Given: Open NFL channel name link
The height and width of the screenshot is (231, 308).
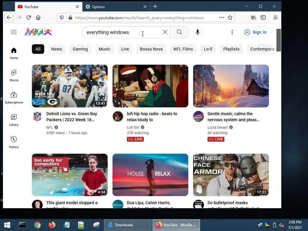Looking at the screenshot, I should click(50, 128).
